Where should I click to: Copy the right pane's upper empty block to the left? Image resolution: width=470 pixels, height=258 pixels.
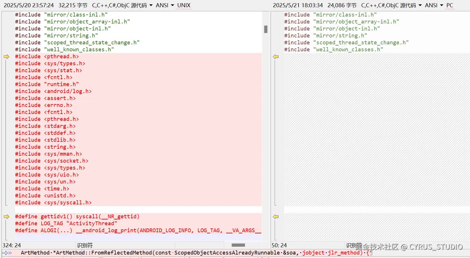[276, 57]
